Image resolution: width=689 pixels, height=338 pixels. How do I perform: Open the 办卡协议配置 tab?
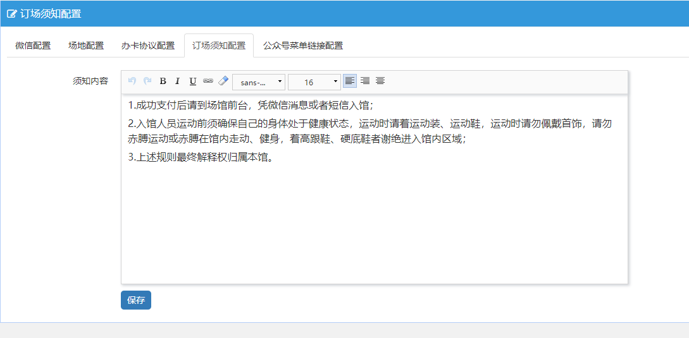(148, 45)
